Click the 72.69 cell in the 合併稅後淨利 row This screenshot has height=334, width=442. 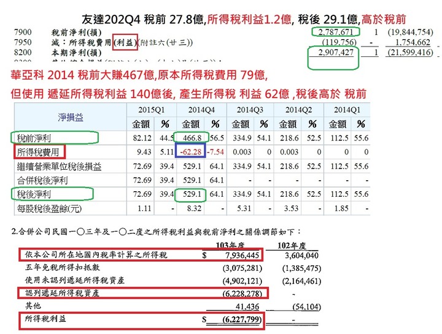click(142, 180)
